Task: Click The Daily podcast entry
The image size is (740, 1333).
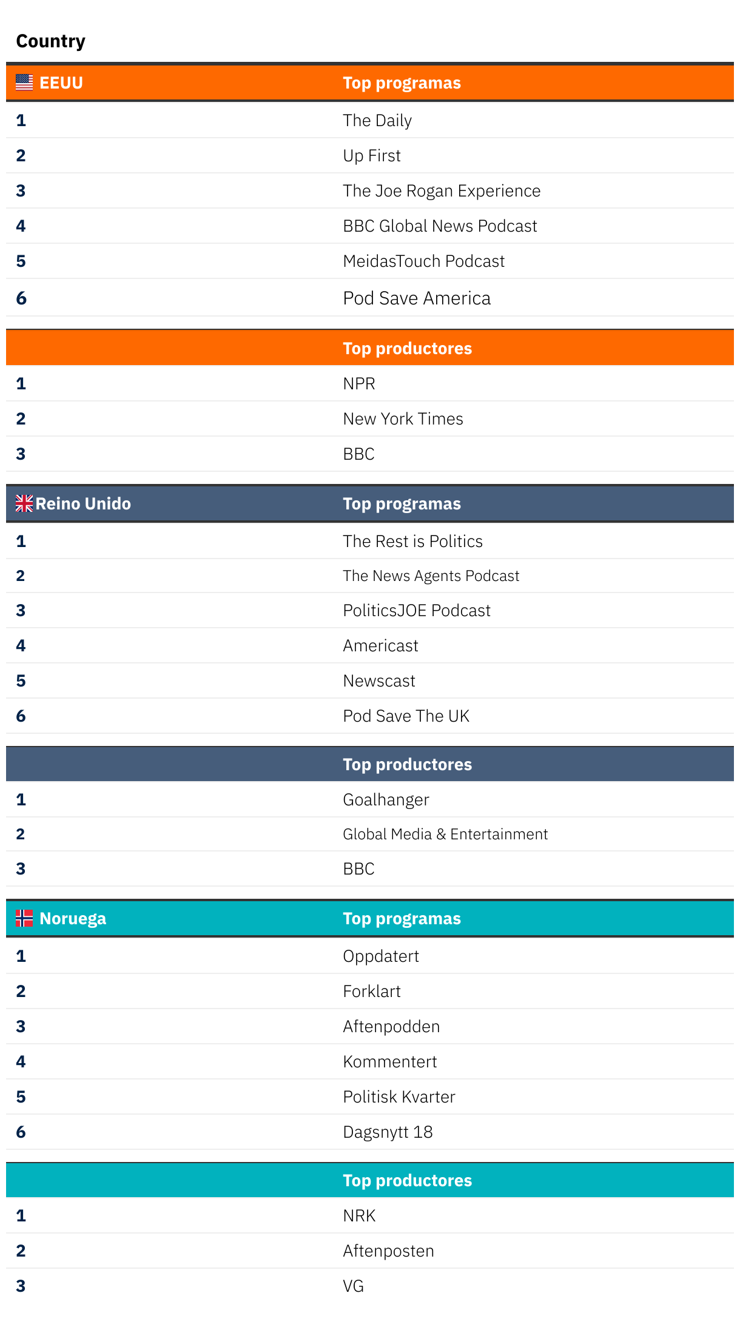Action: 377,120
